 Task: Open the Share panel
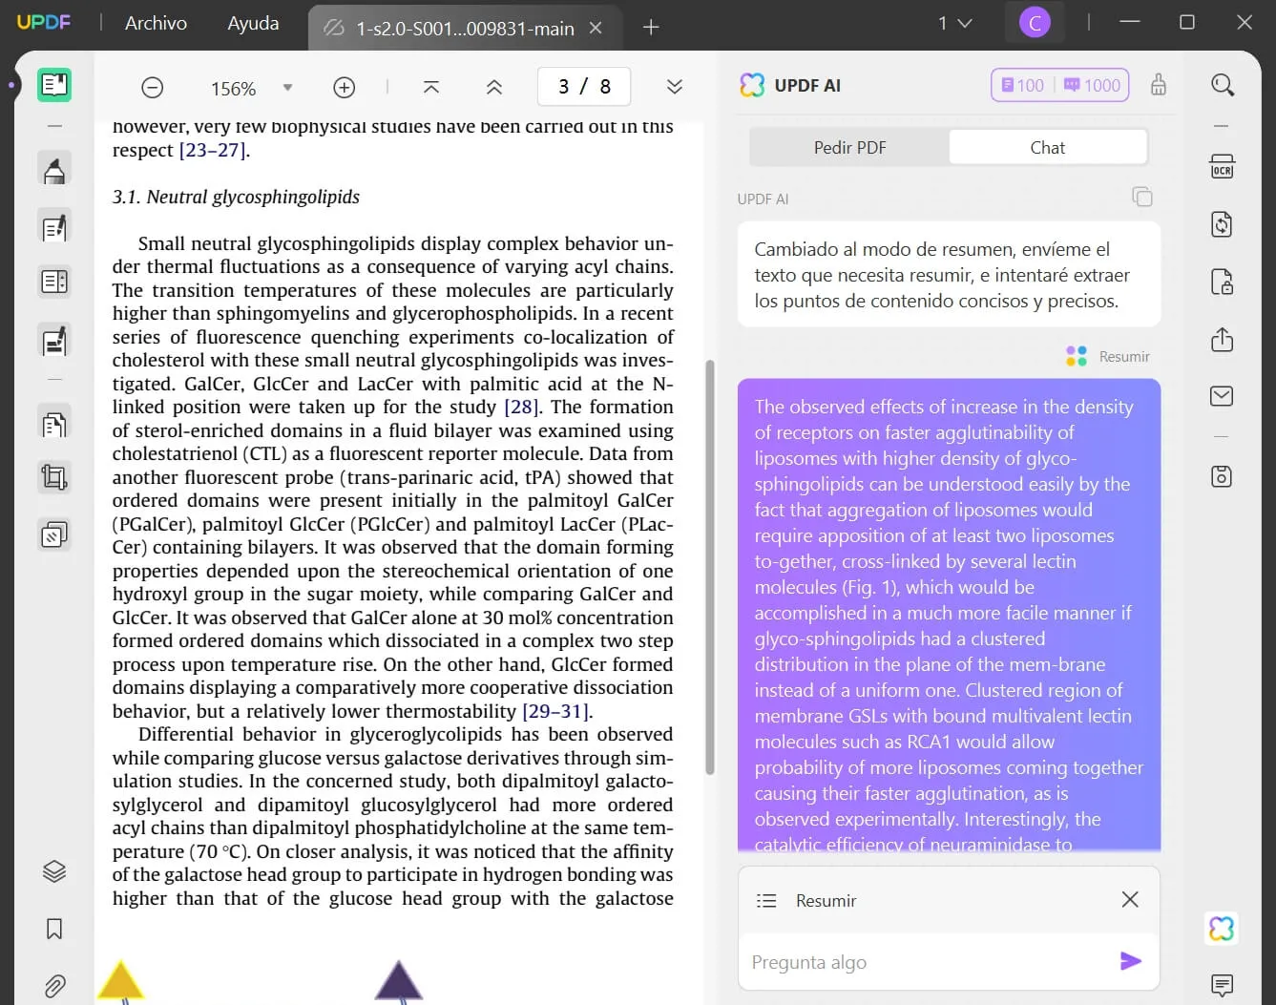(x=1222, y=340)
